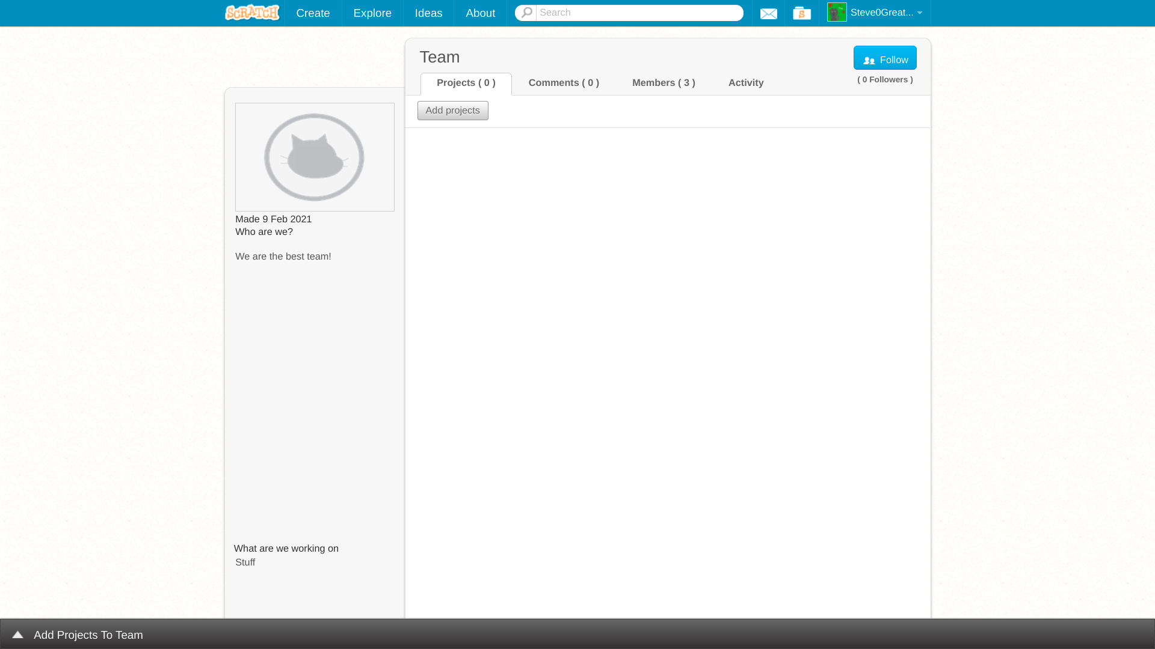1155x649 pixels.
Task: Open the Activity tab
Action: tap(746, 83)
